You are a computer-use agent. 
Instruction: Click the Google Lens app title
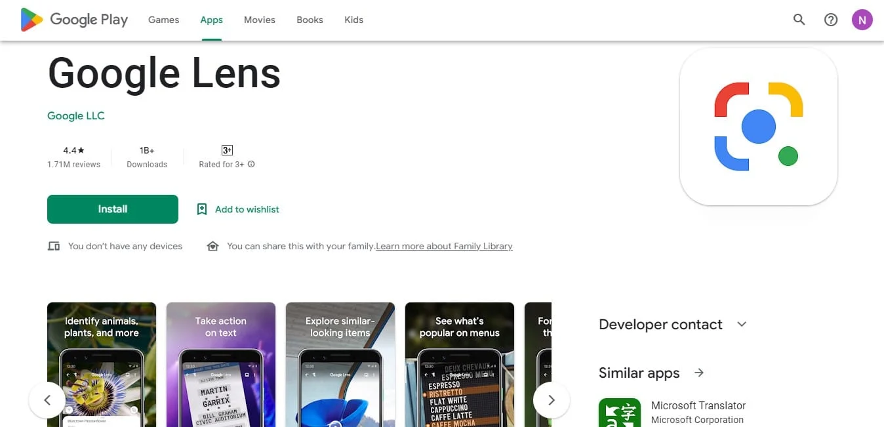pyautogui.click(x=165, y=73)
